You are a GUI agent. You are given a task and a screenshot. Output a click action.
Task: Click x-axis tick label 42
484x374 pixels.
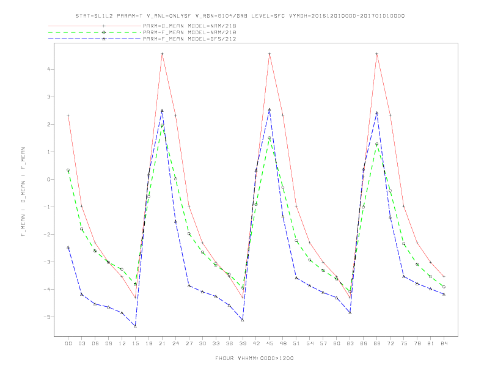click(256, 343)
